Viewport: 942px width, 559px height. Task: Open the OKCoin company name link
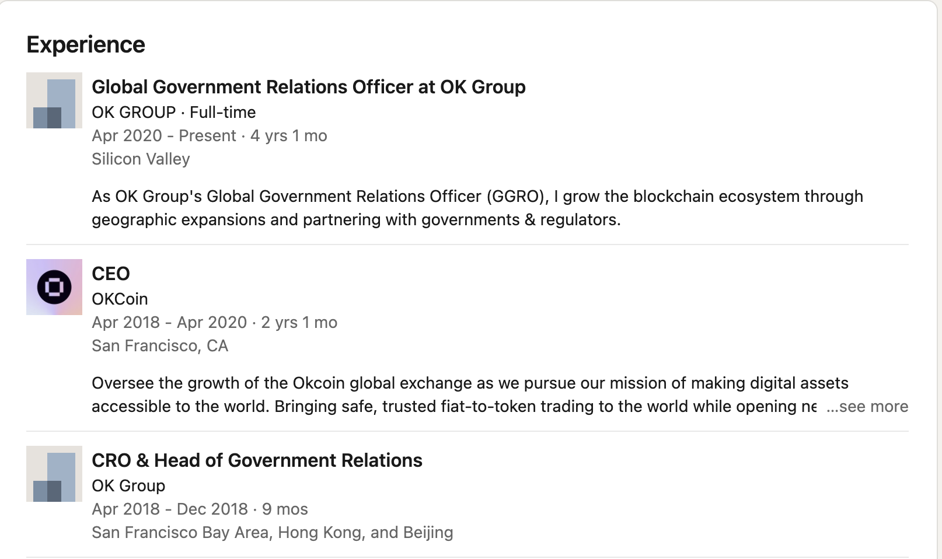pos(120,299)
